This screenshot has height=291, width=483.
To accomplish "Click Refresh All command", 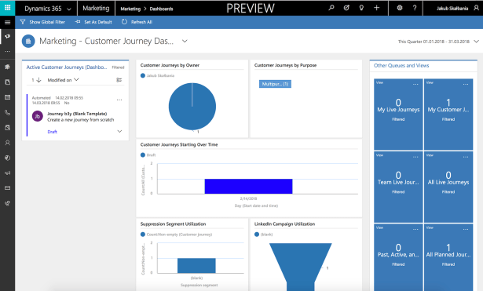I will point(137,22).
